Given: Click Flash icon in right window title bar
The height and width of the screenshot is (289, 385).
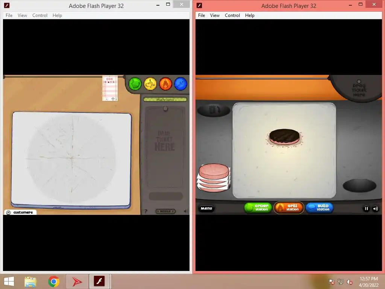Looking at the screenshot, I should [x=199, y=5].
